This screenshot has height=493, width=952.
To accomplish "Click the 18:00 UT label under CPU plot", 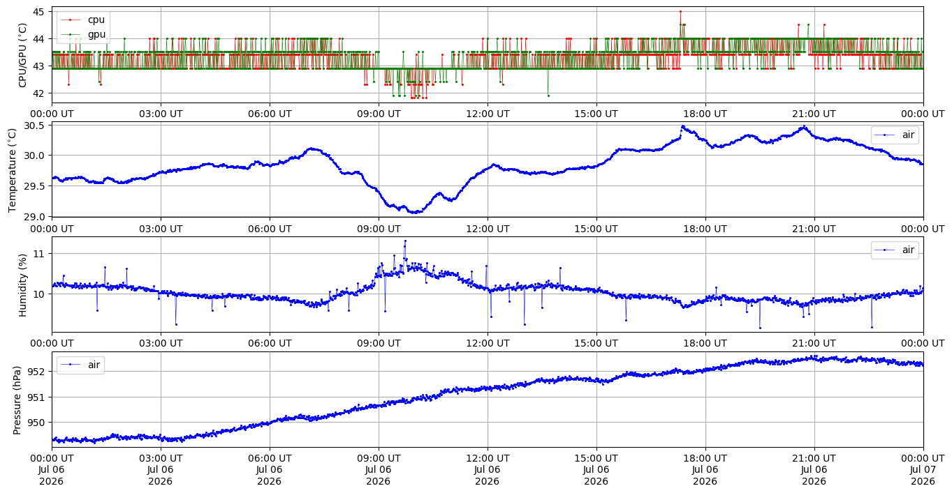I will pyautogui.click(x=705, y=114).
